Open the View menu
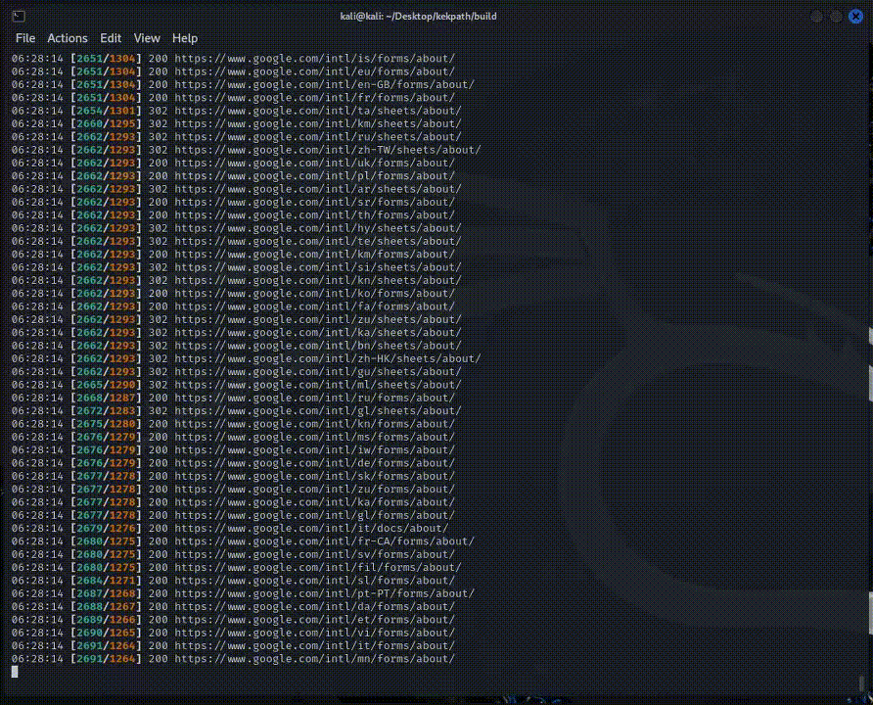This screenshot has width=873, height=705. point(147,38)
